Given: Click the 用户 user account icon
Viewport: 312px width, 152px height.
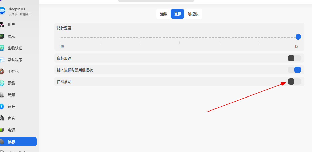Looking at the screenshot, I should point(2,25).
